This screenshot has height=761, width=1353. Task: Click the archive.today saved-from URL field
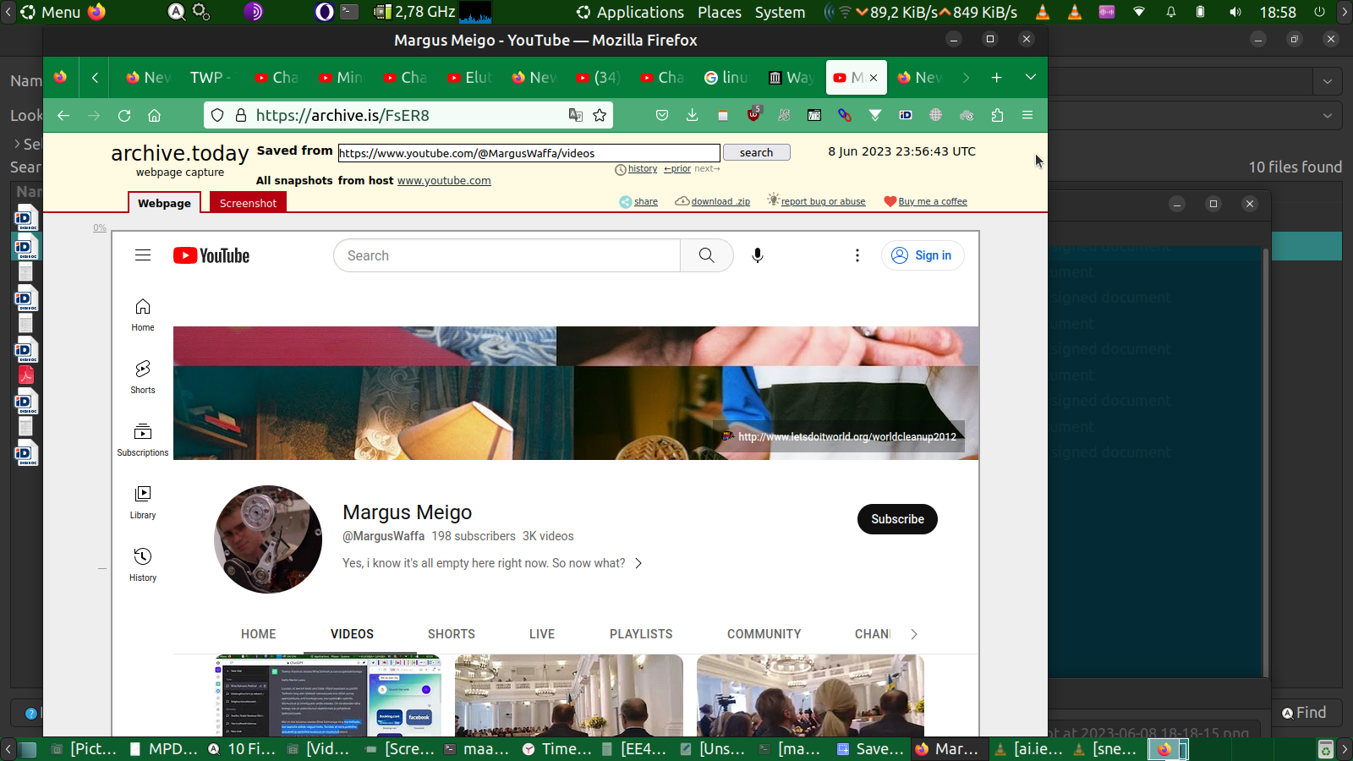(x=529, y=153)
